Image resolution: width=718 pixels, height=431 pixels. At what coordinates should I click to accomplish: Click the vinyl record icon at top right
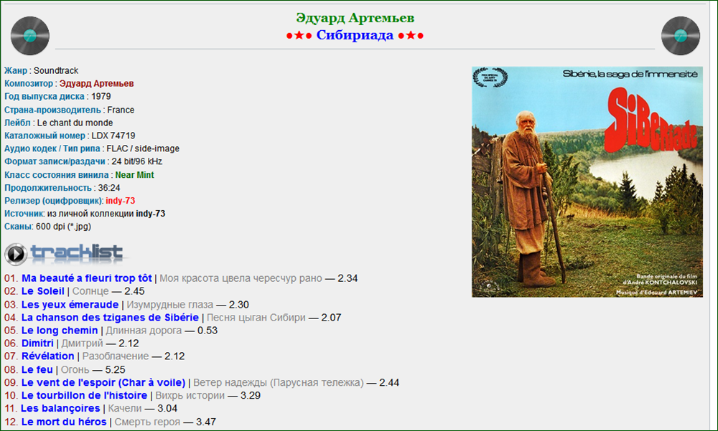pyautogui.click(x=681, y=36)
